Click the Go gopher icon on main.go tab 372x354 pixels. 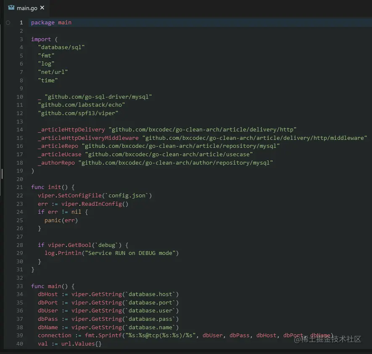11,8
